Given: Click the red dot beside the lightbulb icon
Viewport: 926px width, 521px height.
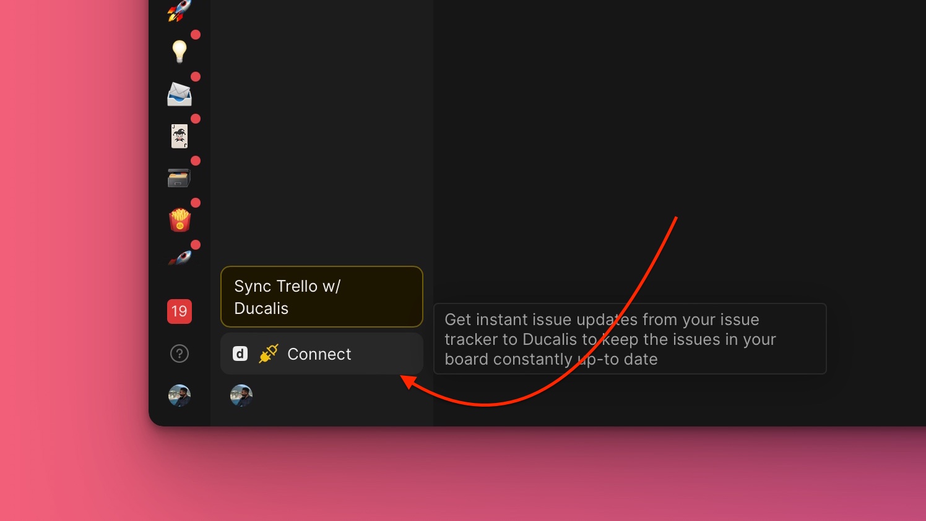Looking at the screenshot, I should (x=196, y=35).
